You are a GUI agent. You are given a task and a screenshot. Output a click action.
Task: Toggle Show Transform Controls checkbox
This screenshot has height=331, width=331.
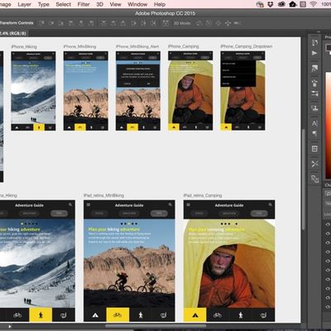pos(17,23)
